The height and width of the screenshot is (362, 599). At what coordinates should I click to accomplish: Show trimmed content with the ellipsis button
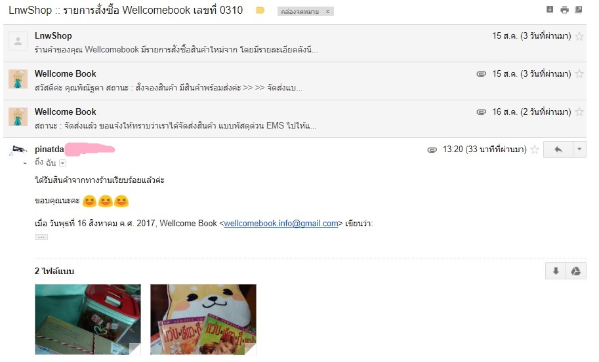coord(41,237)
